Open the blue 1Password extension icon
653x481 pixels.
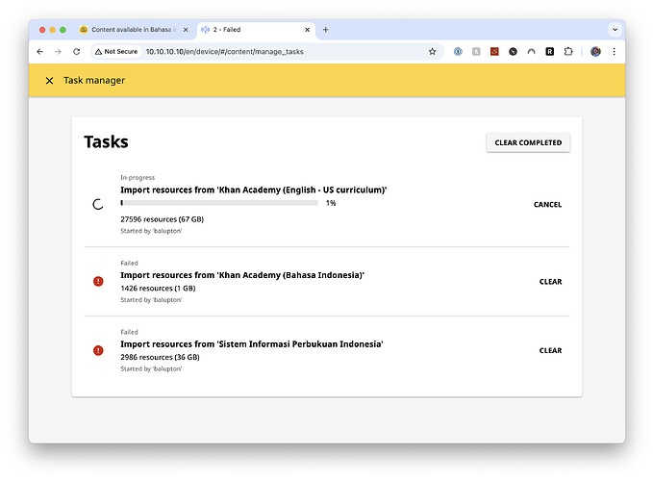(x=458, y=52)
